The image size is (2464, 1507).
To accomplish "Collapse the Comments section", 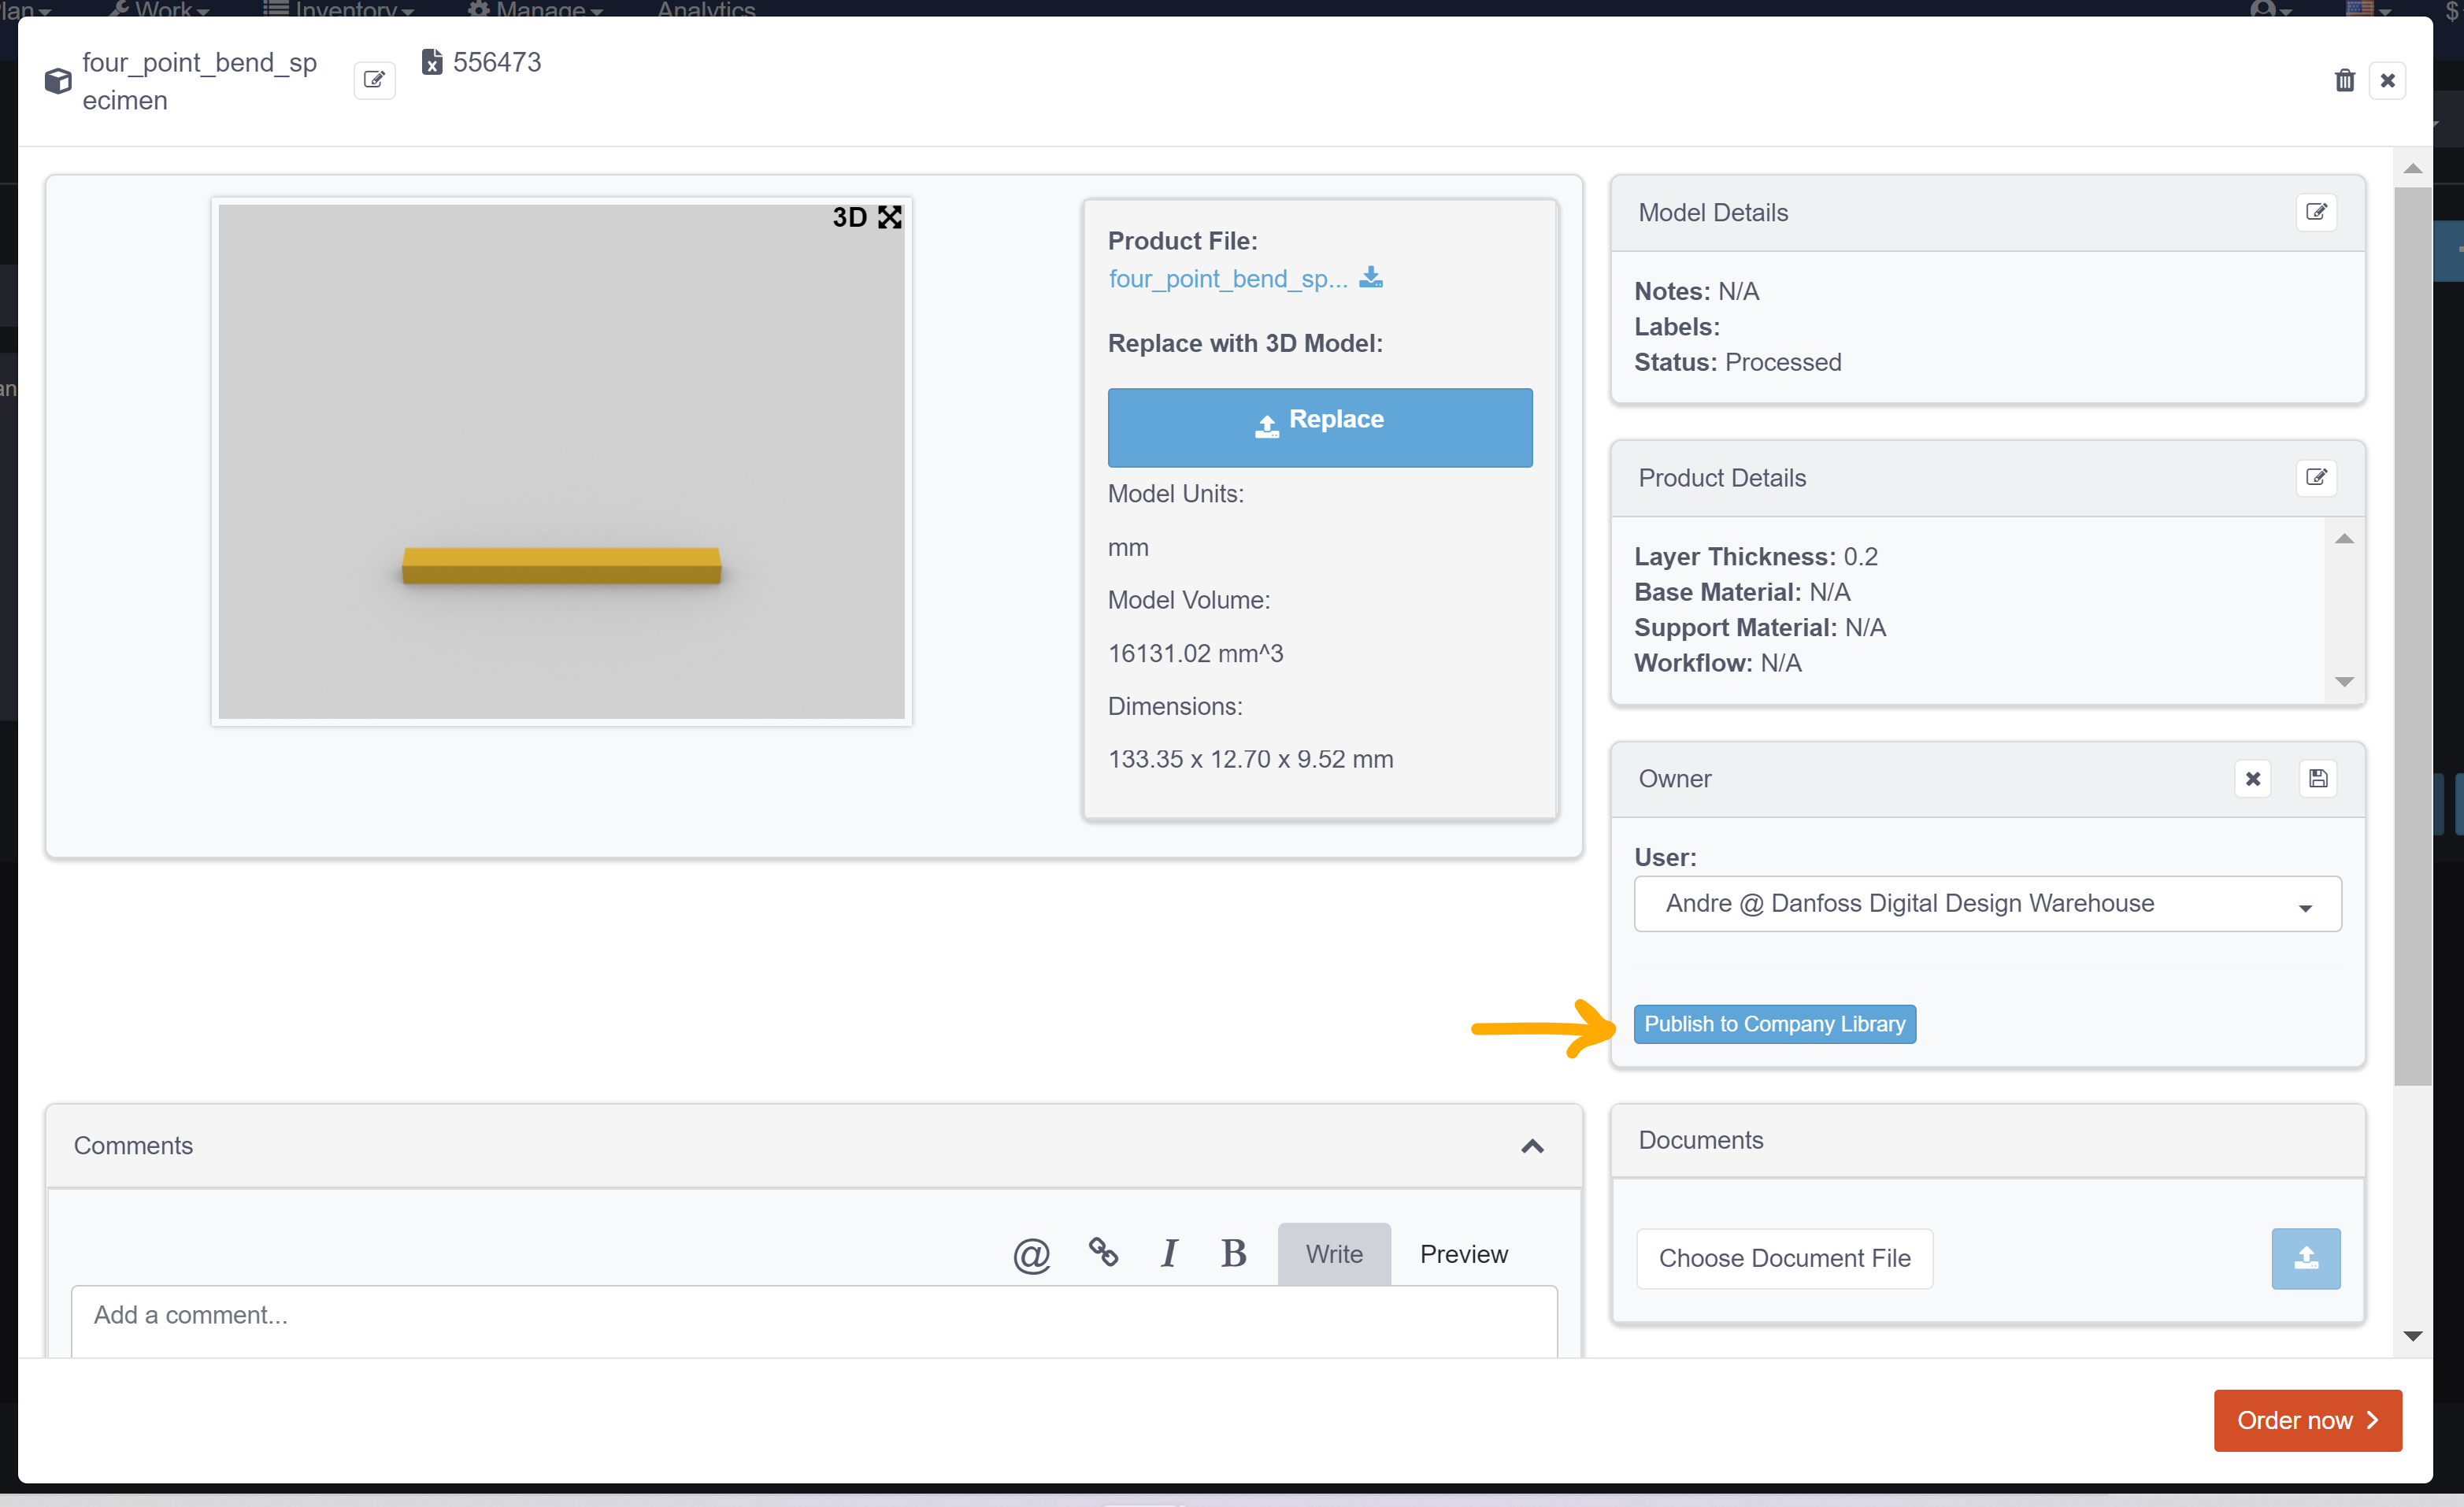I will point(1532,1146).
